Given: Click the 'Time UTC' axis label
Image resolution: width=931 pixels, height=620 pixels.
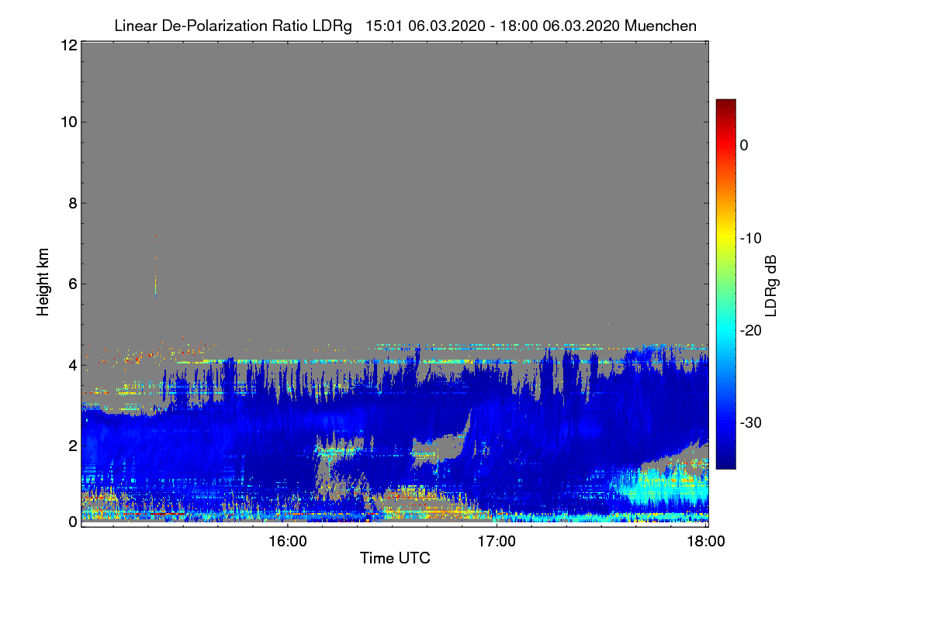Looking at the screenshot, I should pyautogui.click(x=395, y=558).
